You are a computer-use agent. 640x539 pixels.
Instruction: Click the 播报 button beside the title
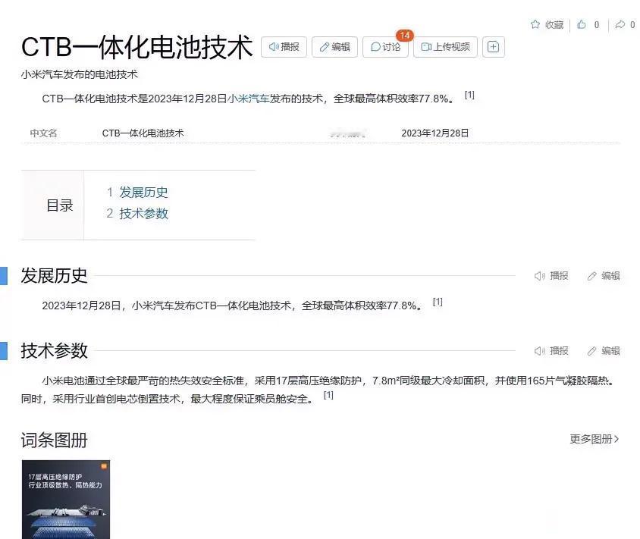(x=284, y=47)
